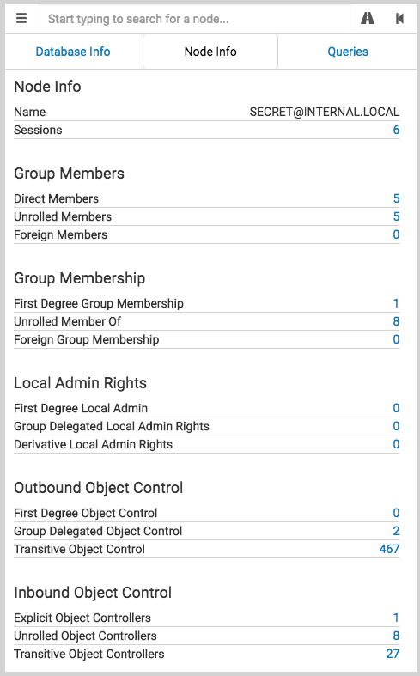Click the node search input field
This screenshot has width=420, height=676.
coord(194,19)
